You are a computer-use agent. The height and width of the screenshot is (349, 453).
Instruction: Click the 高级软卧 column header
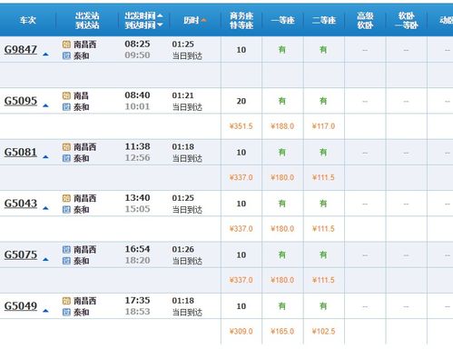pyautogui.click(x=365, y=20)
